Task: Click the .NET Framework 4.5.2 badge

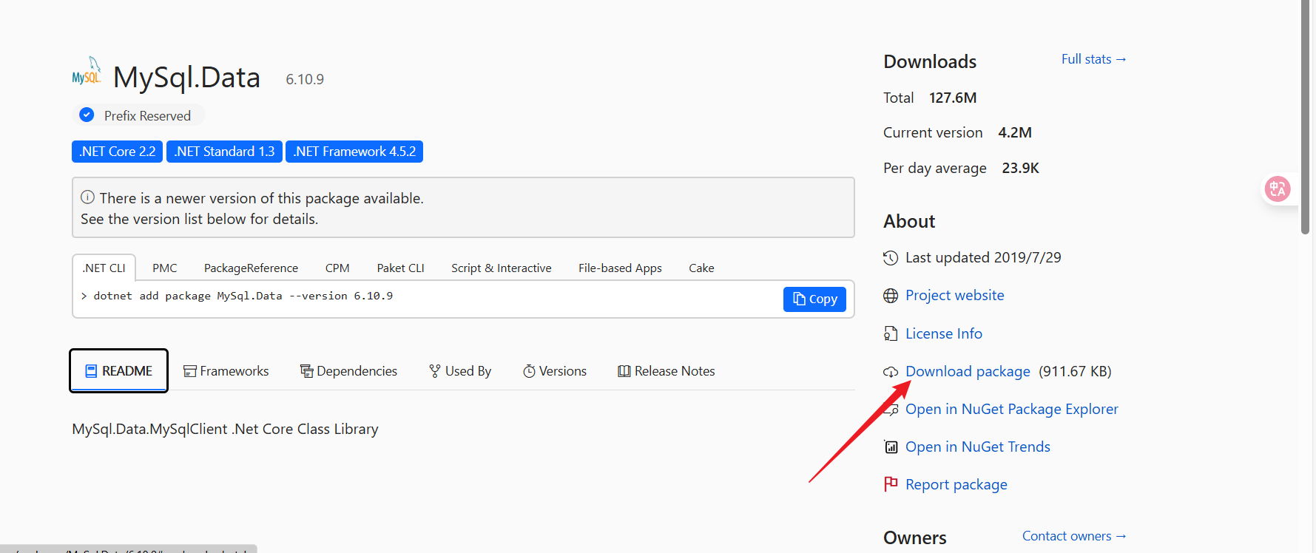Action: click(x=354, y=152)
